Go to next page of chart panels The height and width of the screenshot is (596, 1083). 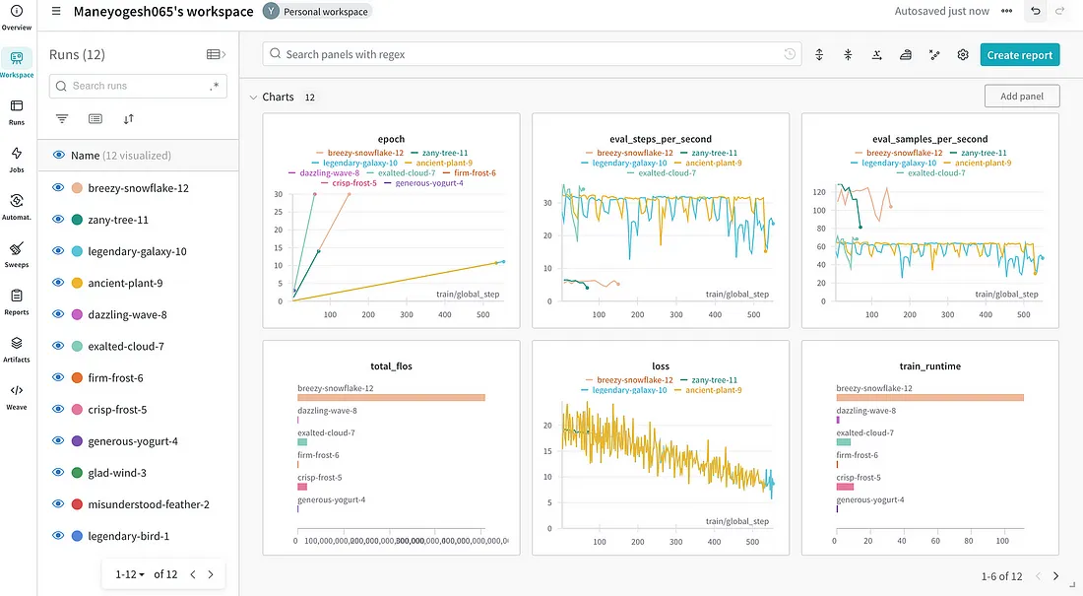coord(1056,576)
